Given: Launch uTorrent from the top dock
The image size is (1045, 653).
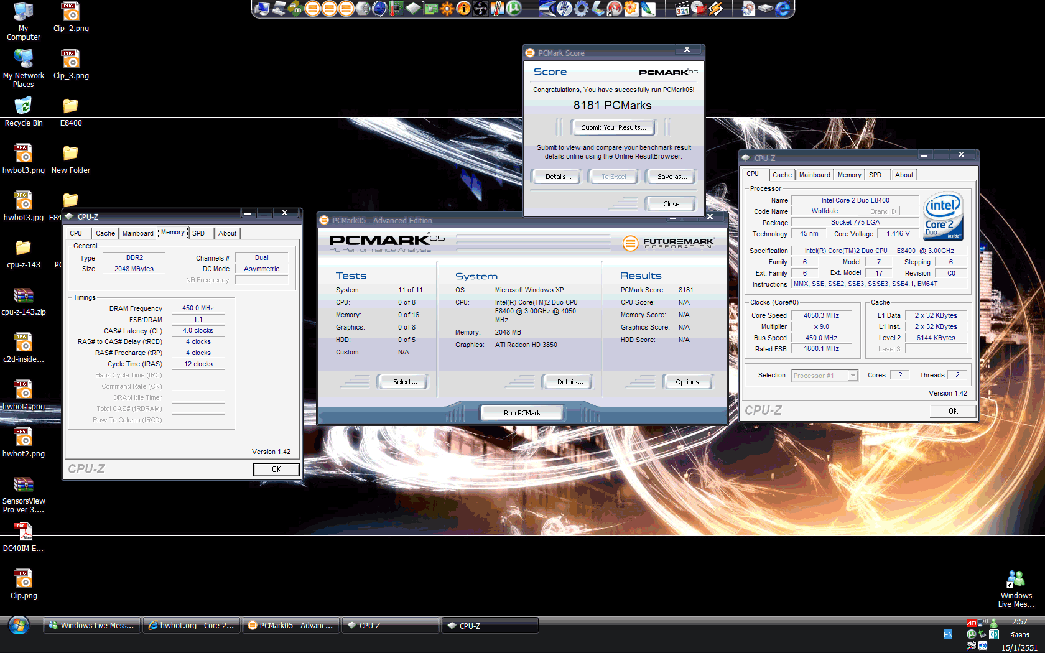Looking at the screenshot, I should point(513,9).
